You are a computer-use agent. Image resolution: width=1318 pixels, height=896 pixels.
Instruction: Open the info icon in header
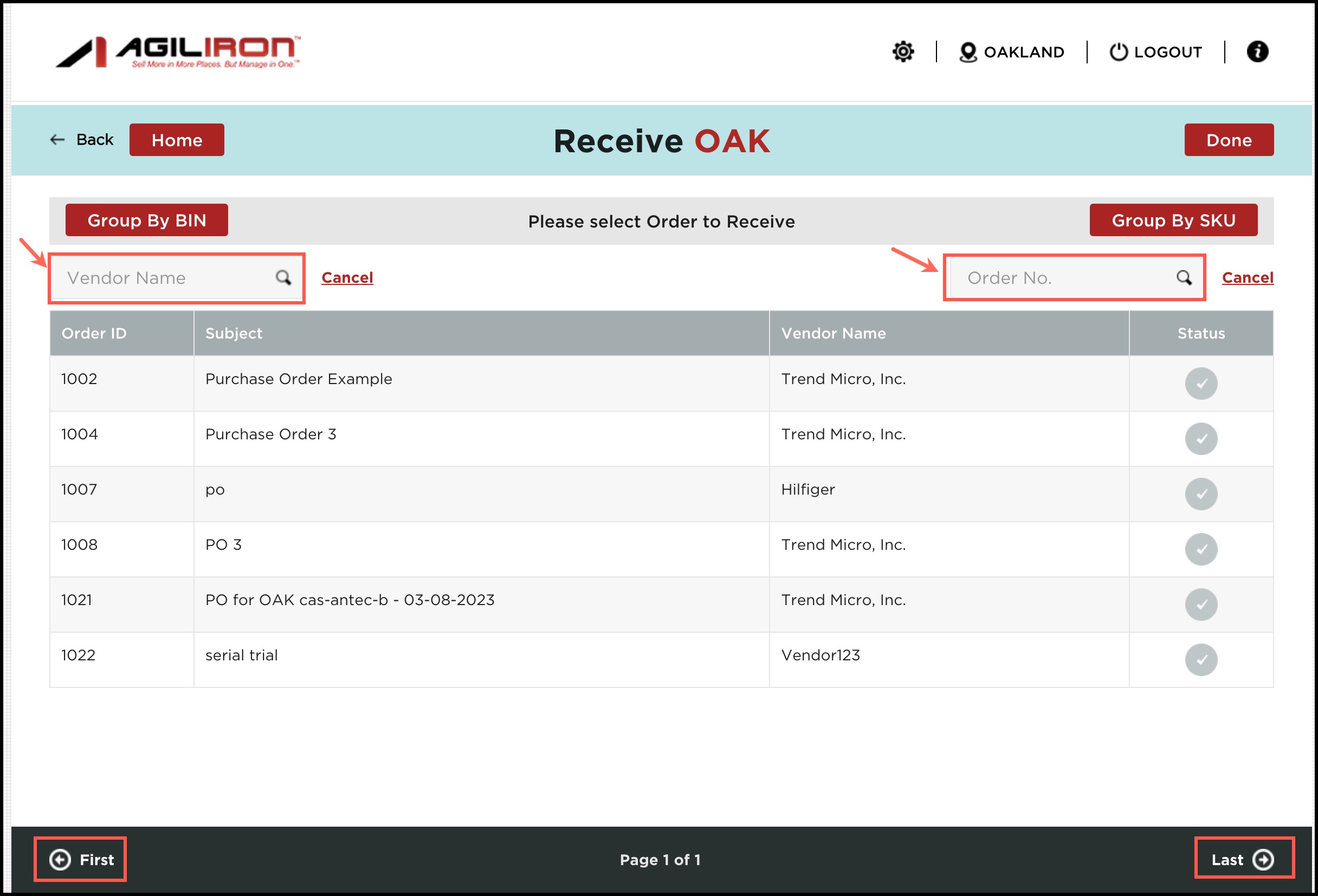click(1257, 51)
